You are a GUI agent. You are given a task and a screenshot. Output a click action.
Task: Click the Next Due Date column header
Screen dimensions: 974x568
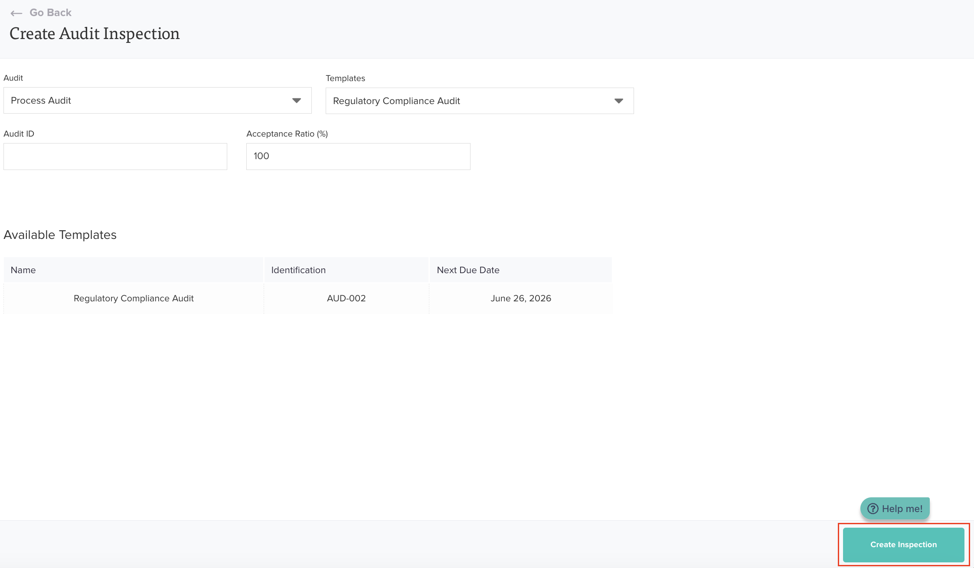(x=468, y=270)
